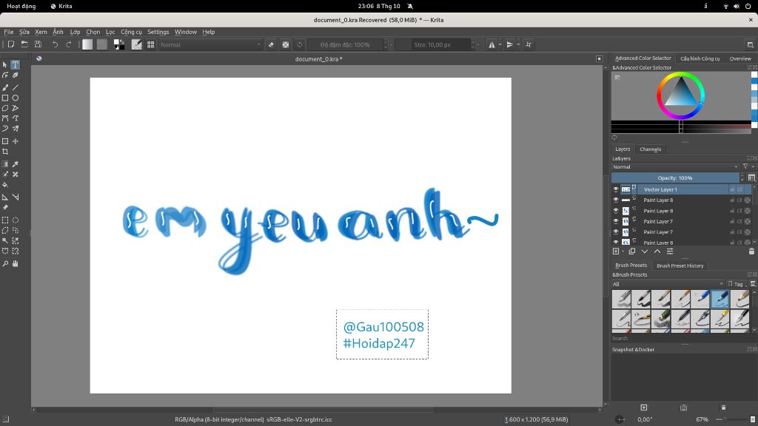This screenshot has width=758, height=426.
Task: Select the Contiguous Selection magic wand tool
Action: click(5, 240)
